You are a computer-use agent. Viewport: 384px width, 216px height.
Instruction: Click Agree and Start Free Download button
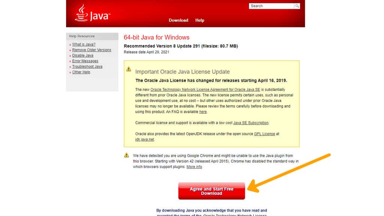(211, 191)
